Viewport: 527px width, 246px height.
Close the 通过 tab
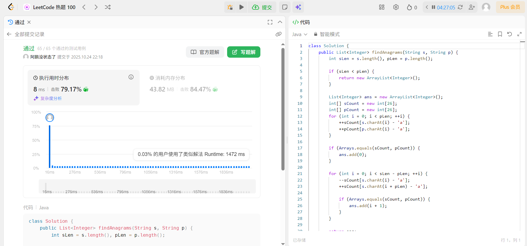coord(29,22)
